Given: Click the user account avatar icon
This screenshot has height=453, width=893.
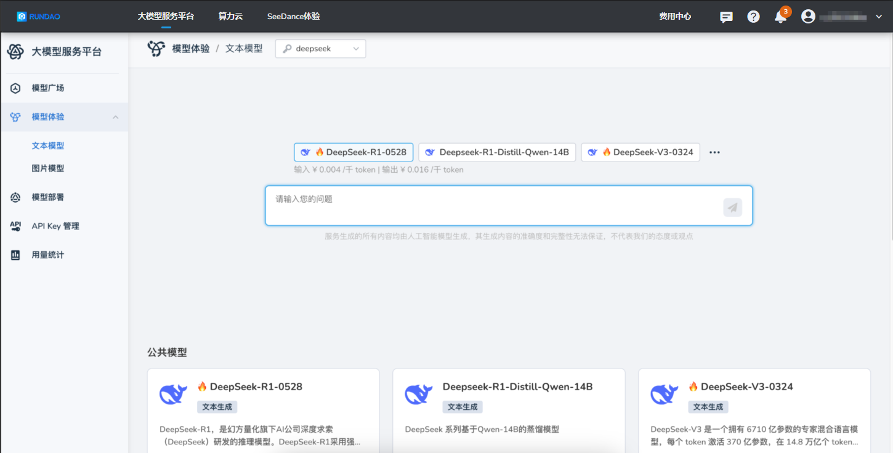Looking at the screenshot, I should point(808,17).
